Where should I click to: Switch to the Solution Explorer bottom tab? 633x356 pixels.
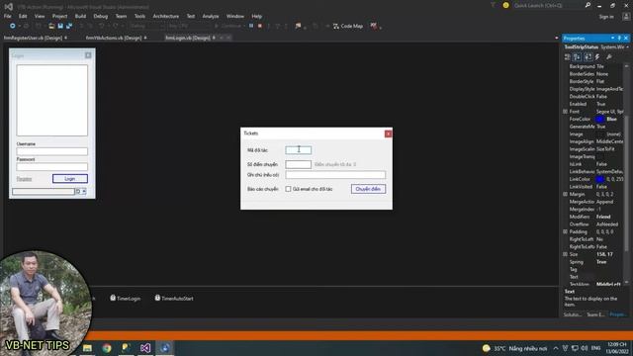pyautogui.click(x=573, y=314)
